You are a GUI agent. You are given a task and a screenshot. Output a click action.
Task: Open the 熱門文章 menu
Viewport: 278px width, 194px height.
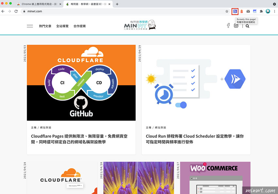pyautogui.click(x=45, y=26)
